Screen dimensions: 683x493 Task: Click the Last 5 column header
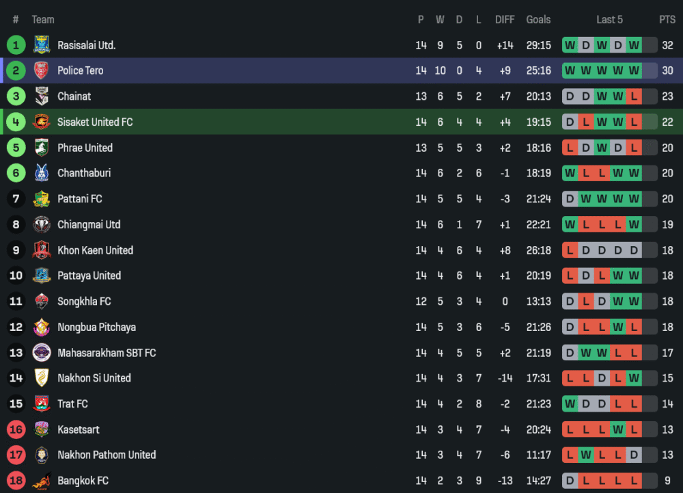pos(609,20)
